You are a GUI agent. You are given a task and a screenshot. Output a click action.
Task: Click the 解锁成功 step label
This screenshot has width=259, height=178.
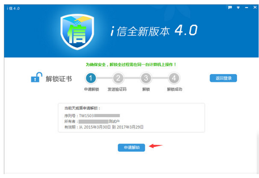click(175, 89)
